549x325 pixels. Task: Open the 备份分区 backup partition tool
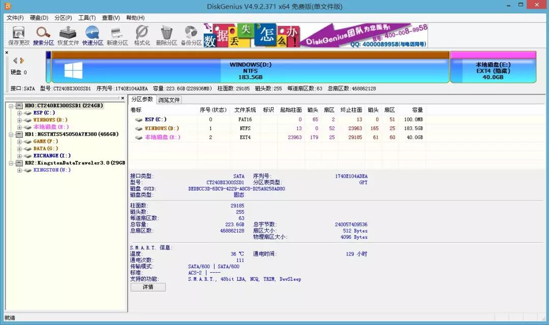click(x=191, y=36)
